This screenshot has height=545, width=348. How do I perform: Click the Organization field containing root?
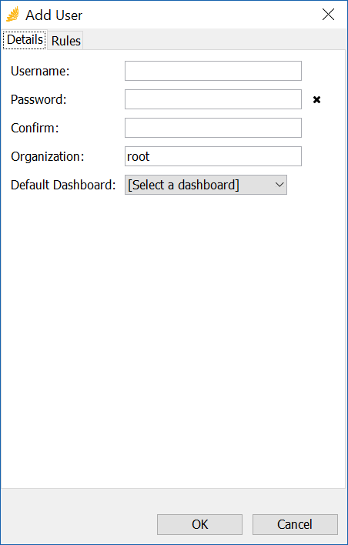tap(213, 156)
